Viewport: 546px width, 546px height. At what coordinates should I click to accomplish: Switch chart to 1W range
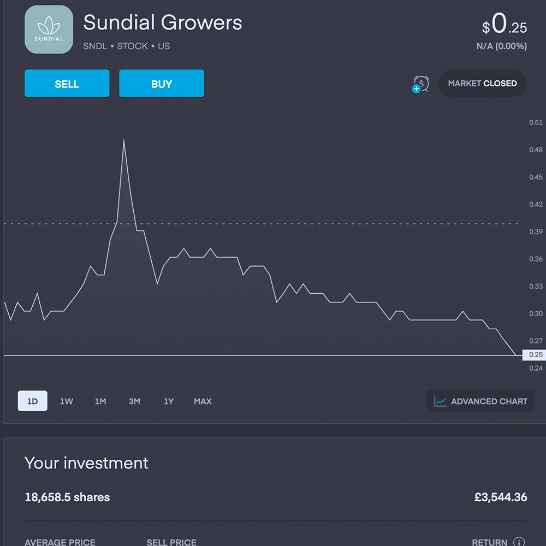click(66, 401)
